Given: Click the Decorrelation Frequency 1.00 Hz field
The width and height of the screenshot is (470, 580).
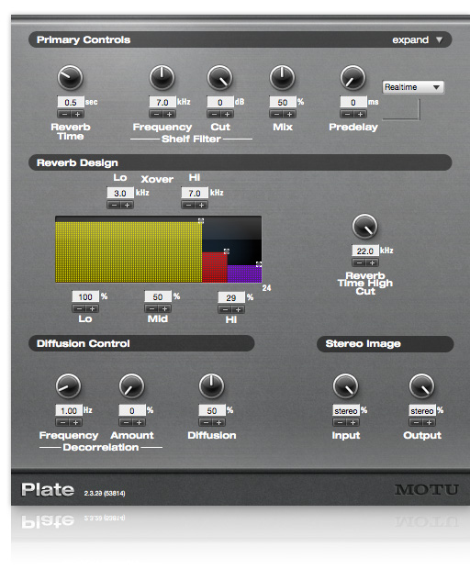Looking at the screenshot, I should pos(69,410).
